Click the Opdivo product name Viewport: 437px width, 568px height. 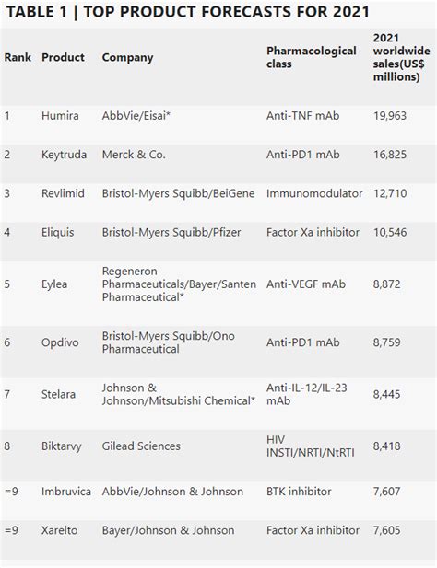tap(60, 342)
